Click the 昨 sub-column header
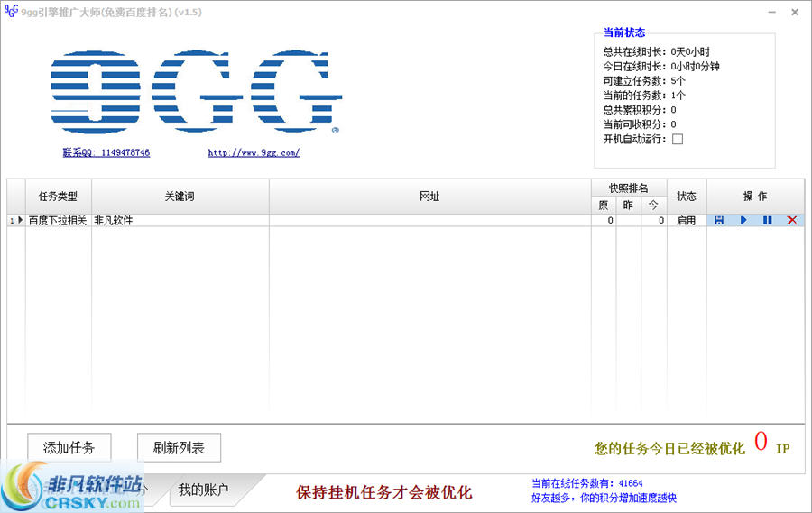This screenshot has width=812, height=513. (628, 206)
